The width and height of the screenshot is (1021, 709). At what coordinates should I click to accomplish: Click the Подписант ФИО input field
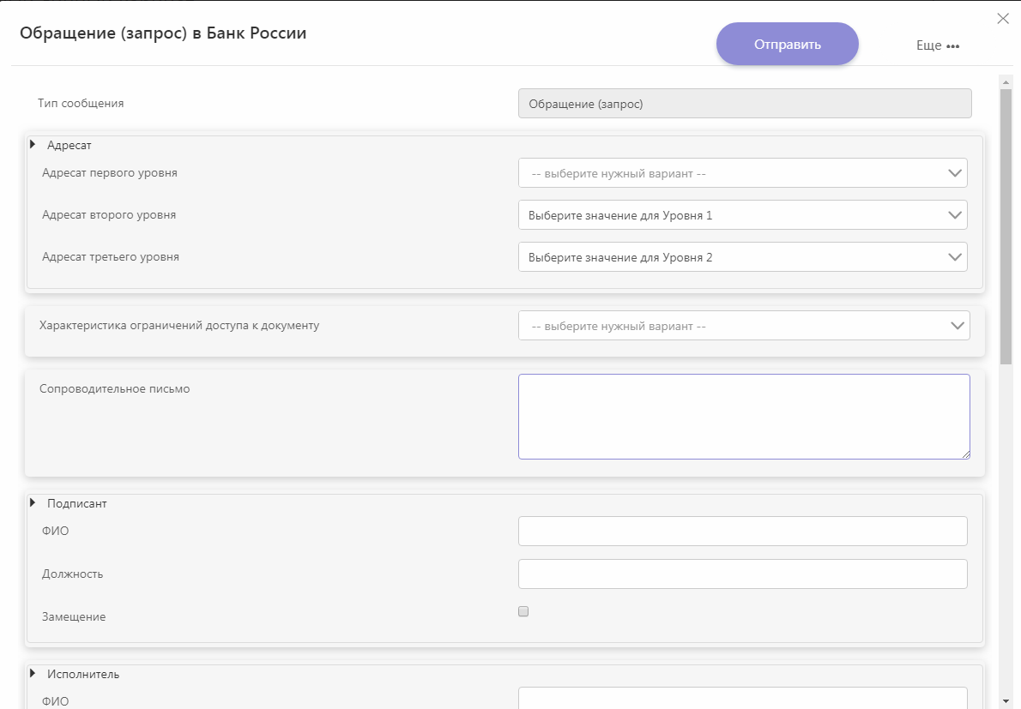(x=743, y=532)
